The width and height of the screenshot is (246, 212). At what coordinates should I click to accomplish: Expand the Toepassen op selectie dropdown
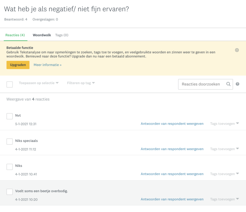coord(38,83)
